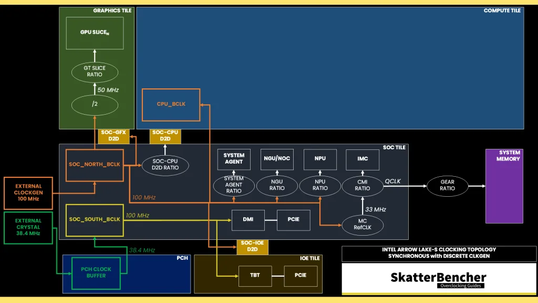
Task: Click the SOC TILE label
Action: point(394,148)
